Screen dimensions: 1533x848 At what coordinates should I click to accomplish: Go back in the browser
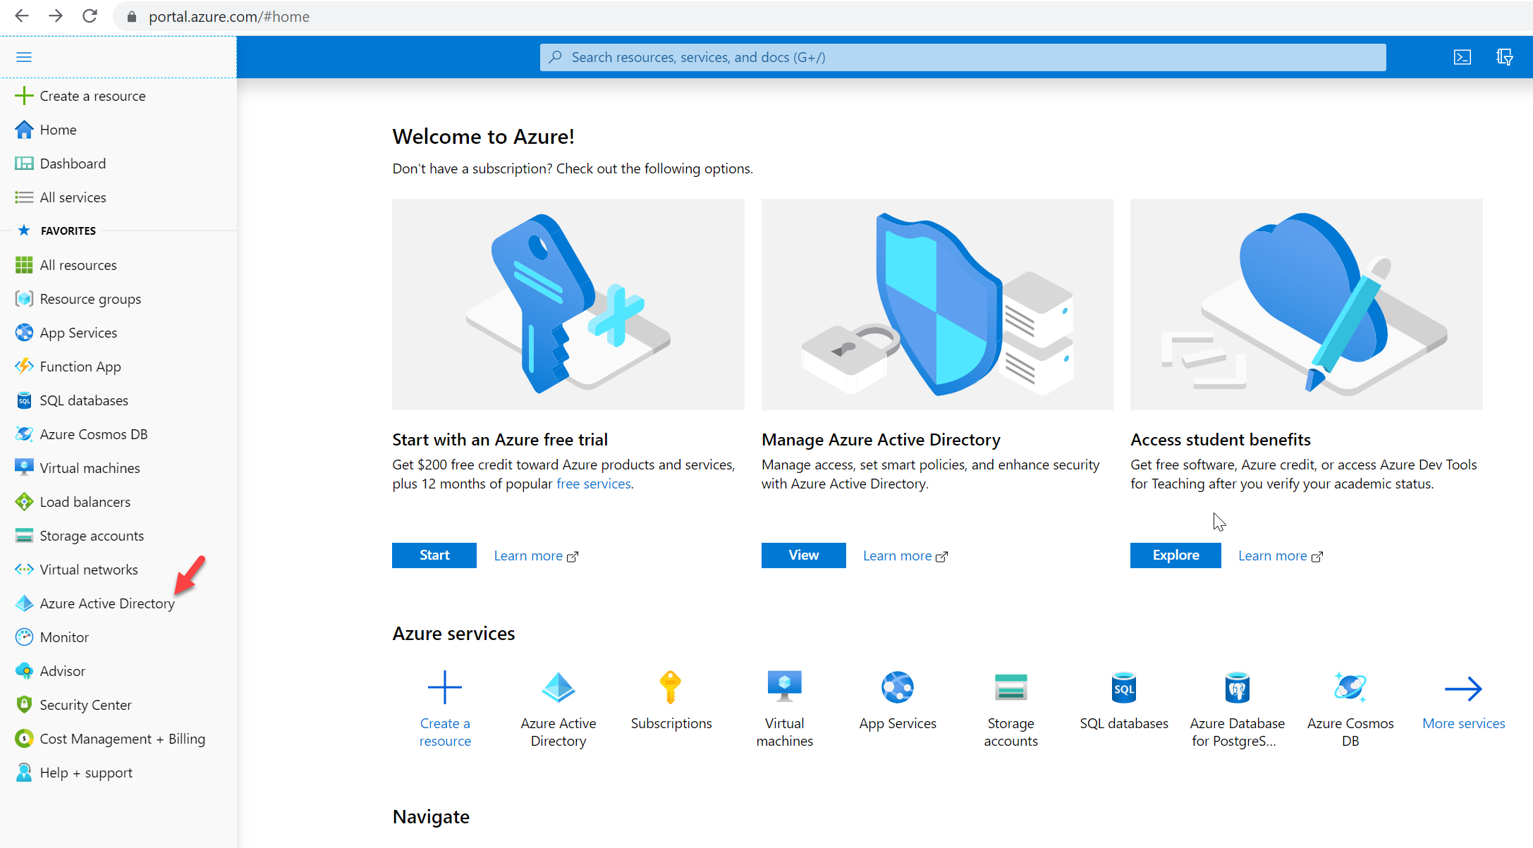click(22, 16)
